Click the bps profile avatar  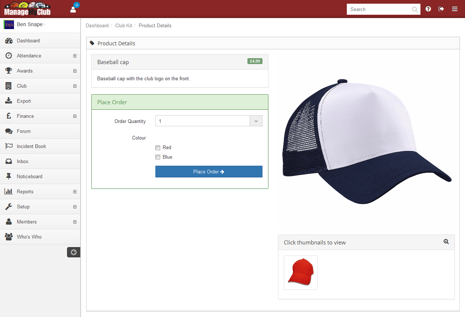[9, 25]
